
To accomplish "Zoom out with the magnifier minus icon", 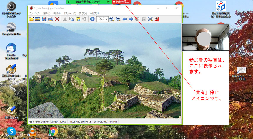I will click(x=118, y=19).
